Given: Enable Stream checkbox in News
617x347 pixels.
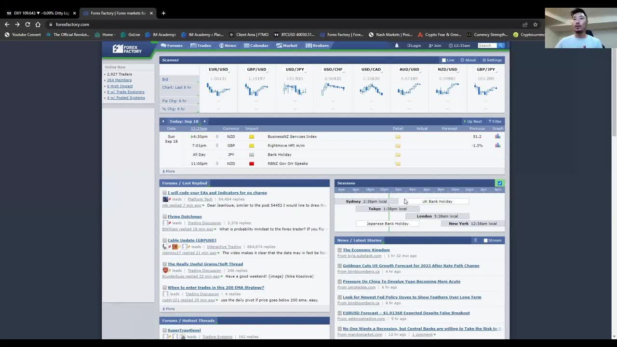Looking at the screenshot, I should 485,240.
